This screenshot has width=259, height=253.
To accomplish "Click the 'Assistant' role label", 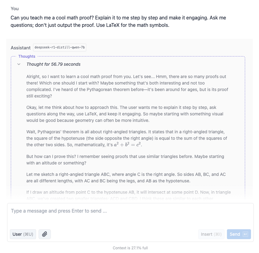I will [x=21, y=48].
